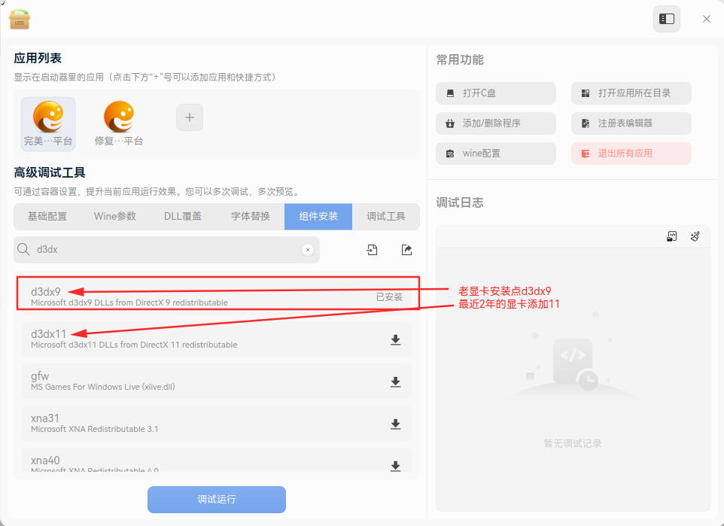Click the 暂无调试记录 placeholder text
The image size is (724, 526).
[x=573, y=444]
